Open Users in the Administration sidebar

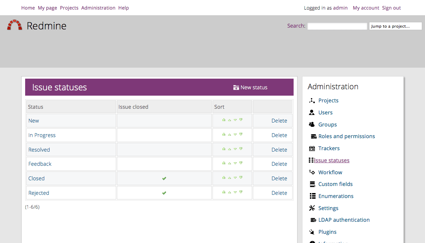coord(325,113)
